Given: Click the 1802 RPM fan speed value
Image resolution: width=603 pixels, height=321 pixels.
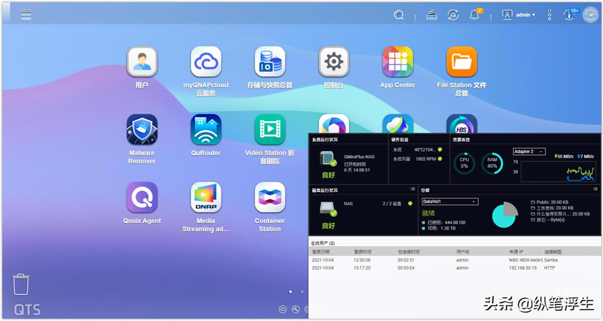Looking at the screenshot, I should click(425, 159).
